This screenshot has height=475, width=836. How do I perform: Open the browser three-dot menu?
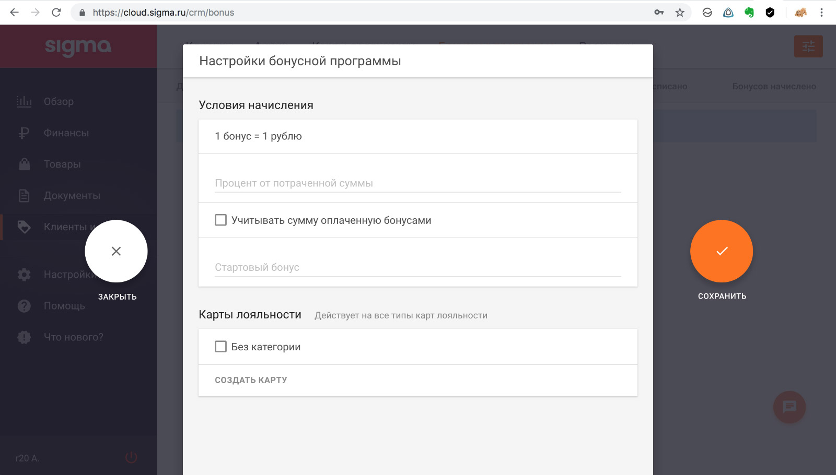point(821,13)
